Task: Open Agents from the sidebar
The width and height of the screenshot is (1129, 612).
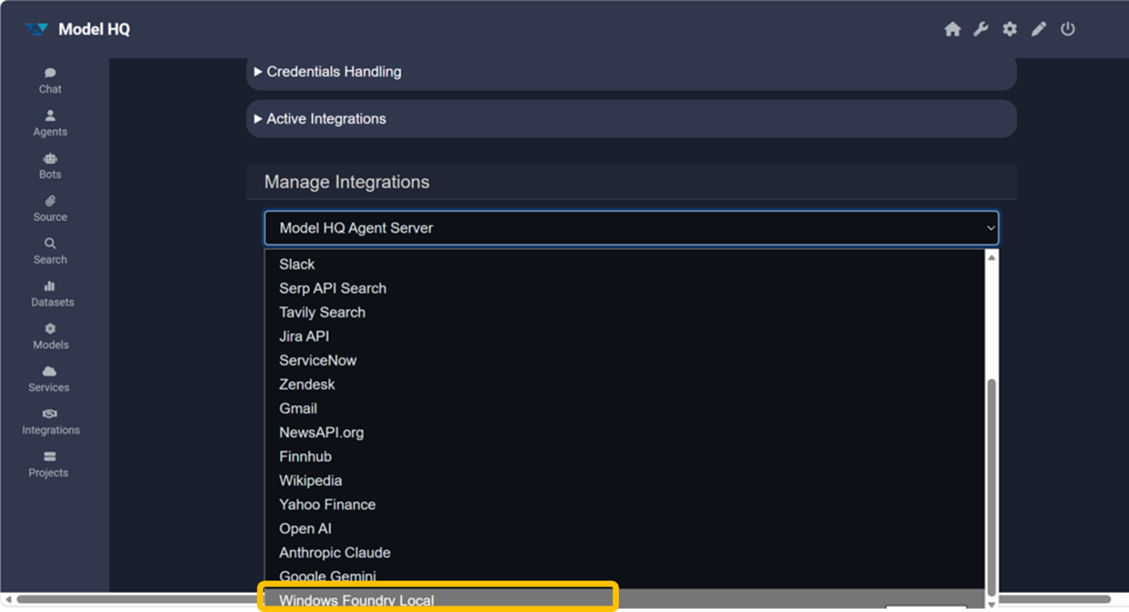Action: [x=50, y=123]
